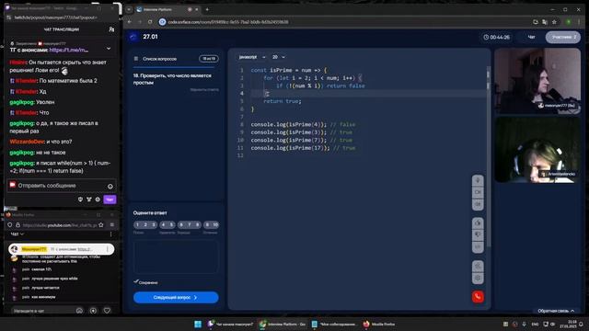Click the Interview Platform logo next to 27.01
This screenshot has width=589, height=331.
[133, 37]
